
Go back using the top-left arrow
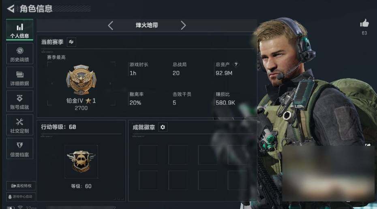tap(11, 9)
